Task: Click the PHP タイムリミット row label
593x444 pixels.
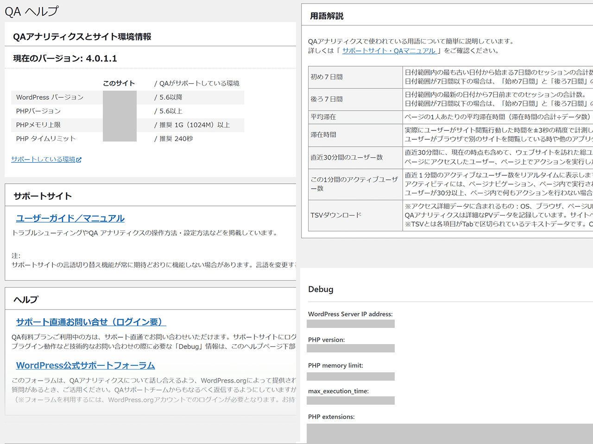Action: tap(46, 139)
